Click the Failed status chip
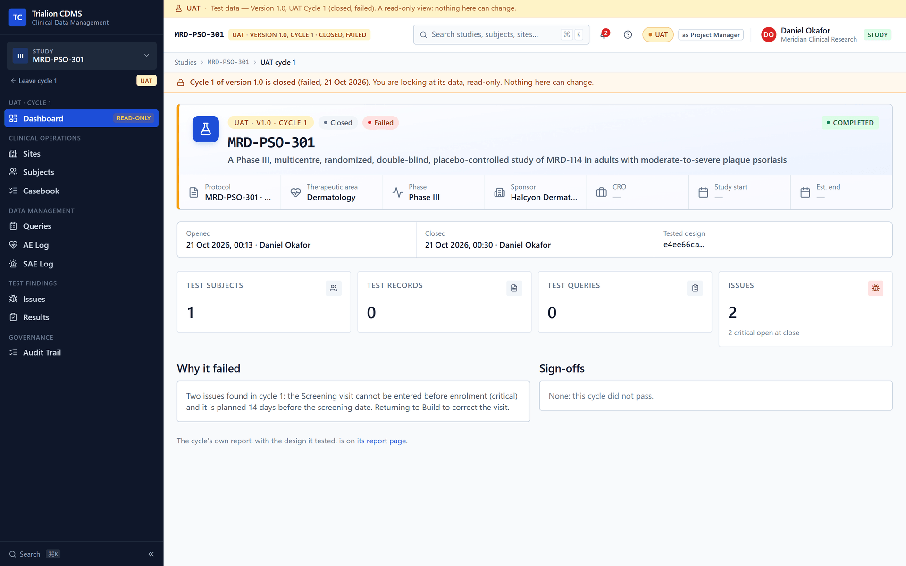The width and height of the screenshot is (906, 566). (x=380, y=123)
